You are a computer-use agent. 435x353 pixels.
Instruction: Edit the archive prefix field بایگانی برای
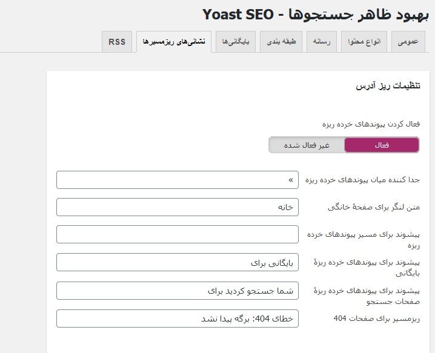pyautogui.click(x=178, y=262)
